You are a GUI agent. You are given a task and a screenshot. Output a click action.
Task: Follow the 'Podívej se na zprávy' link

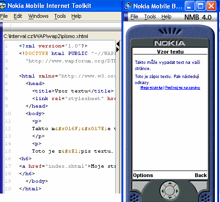click(x=182, y=87)
